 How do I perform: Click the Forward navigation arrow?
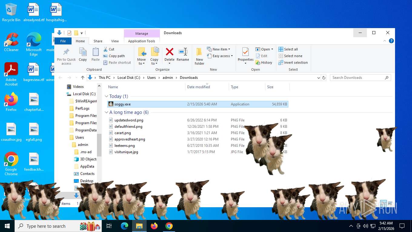coord(69,78)
